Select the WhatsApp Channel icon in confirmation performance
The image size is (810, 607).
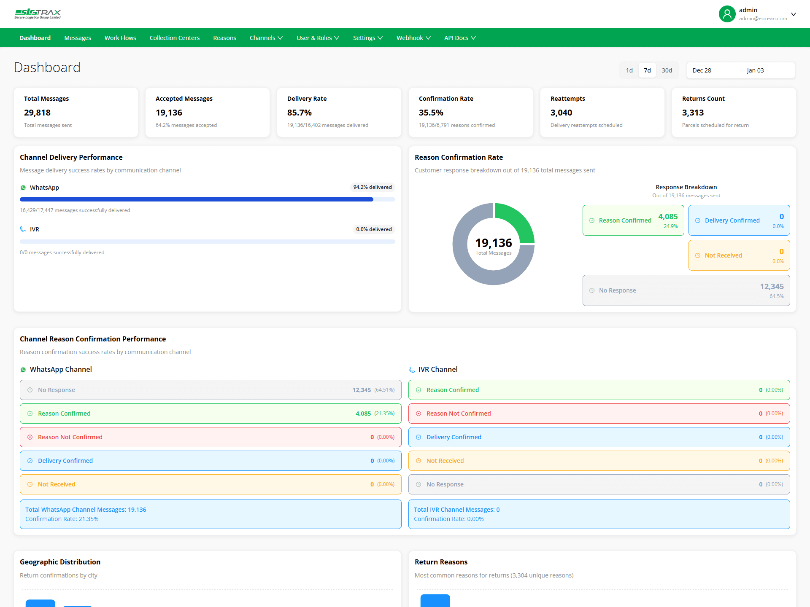[23, 369]
